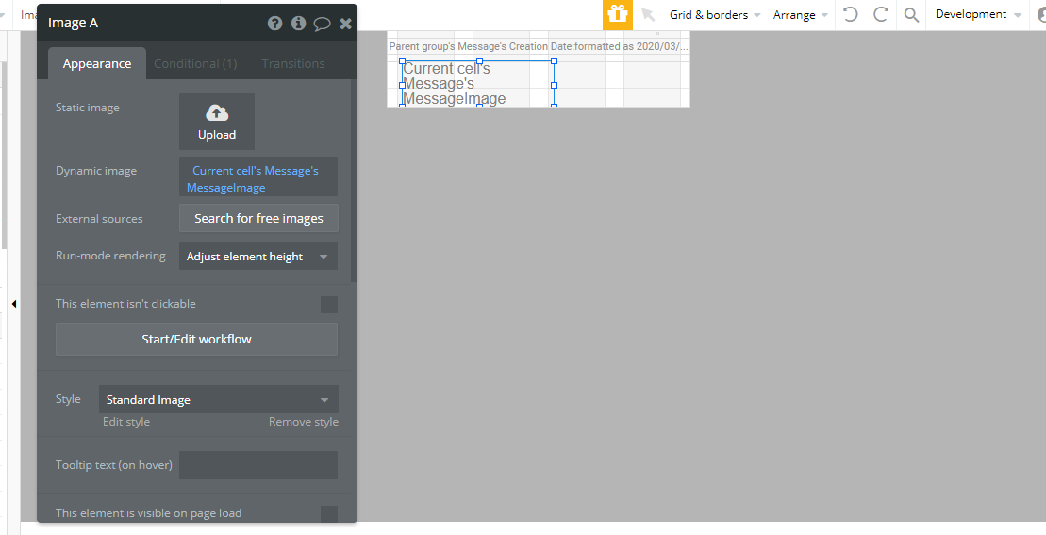Select the Creation Date text element on canvas
Screen dimensions: 1046x535
[x=539, y=46]
